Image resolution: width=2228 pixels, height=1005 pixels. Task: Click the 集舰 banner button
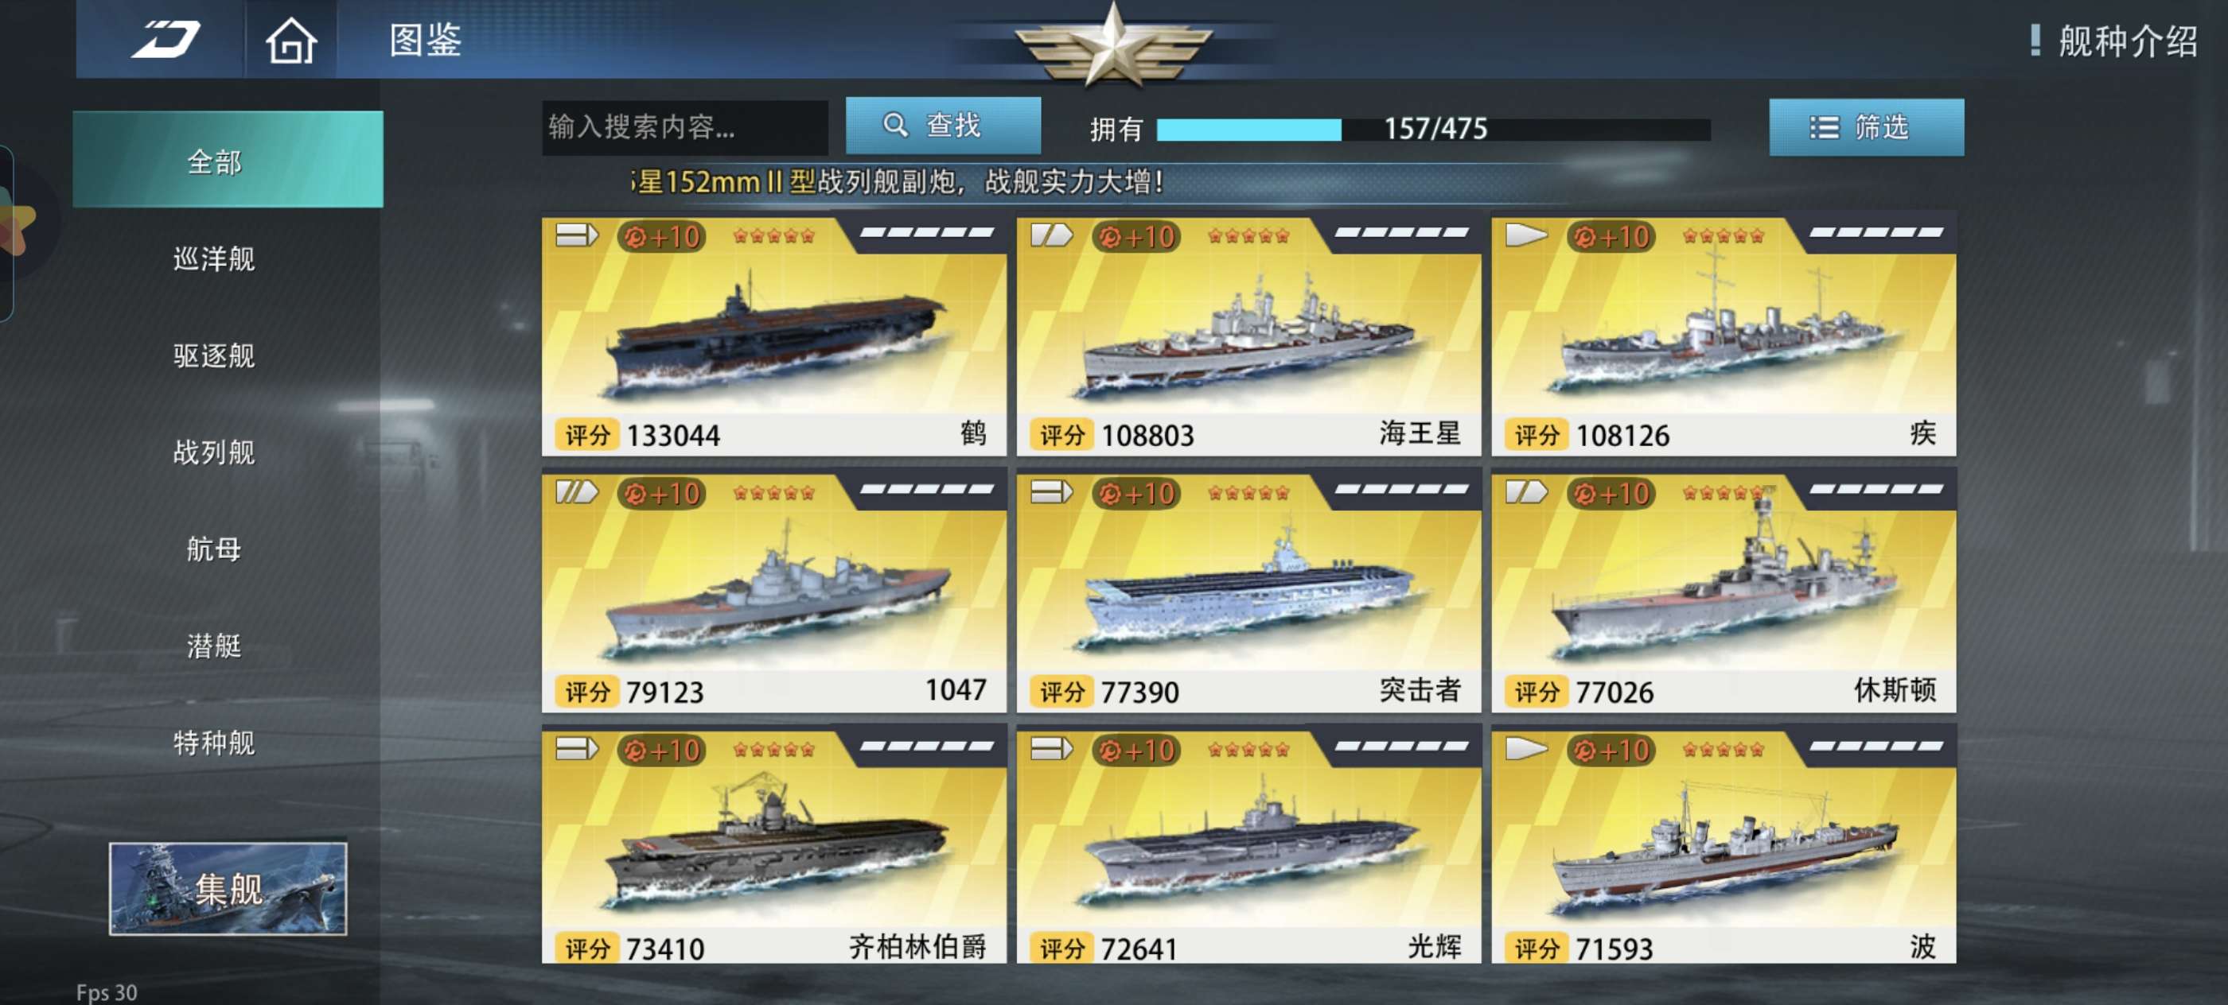(x=228, y=888)
